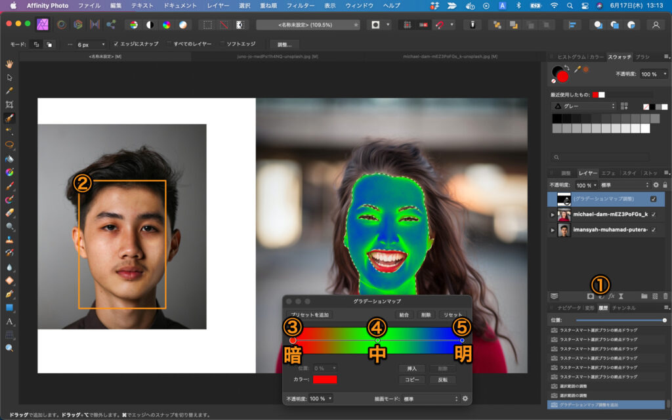Open the gradient map dialog gear settings

click(x=465, y=398)
